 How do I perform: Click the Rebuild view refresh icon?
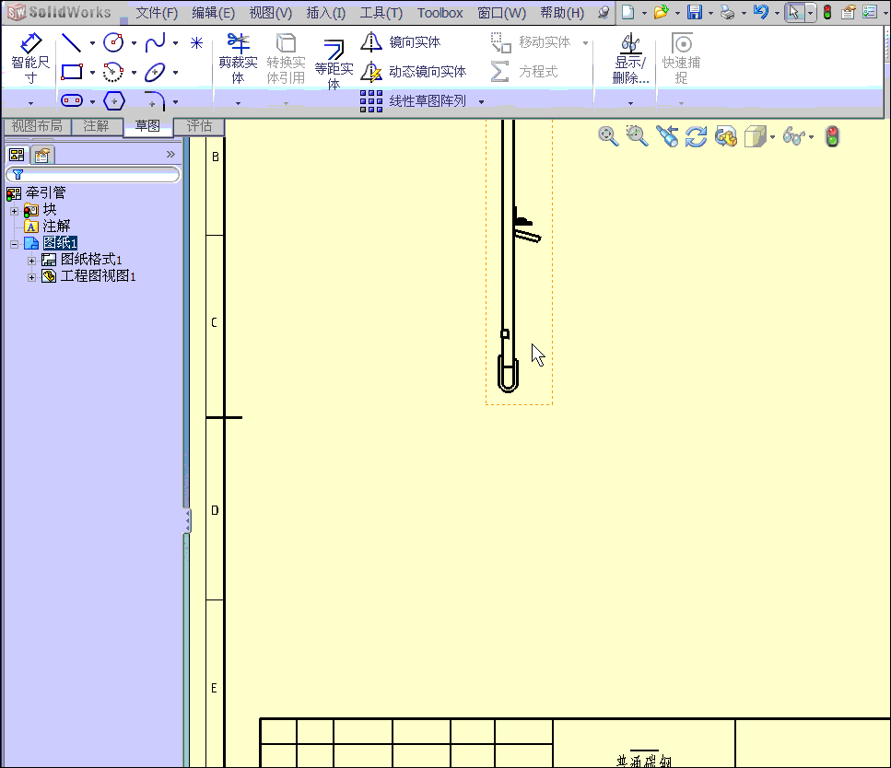(696, 137)
